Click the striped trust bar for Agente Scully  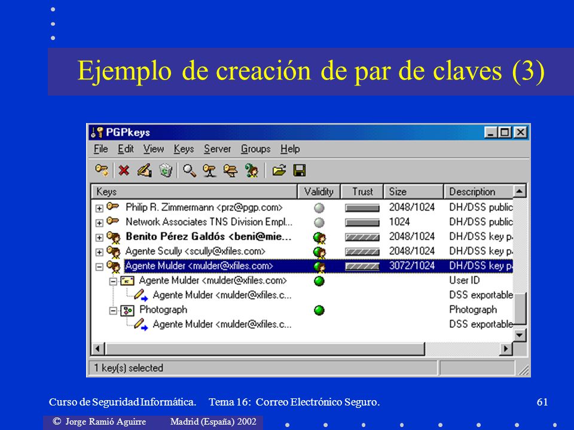tap(362, 252)
